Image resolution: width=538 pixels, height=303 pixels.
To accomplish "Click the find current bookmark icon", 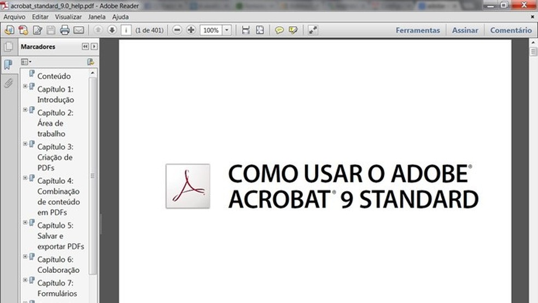I will 91,62.
